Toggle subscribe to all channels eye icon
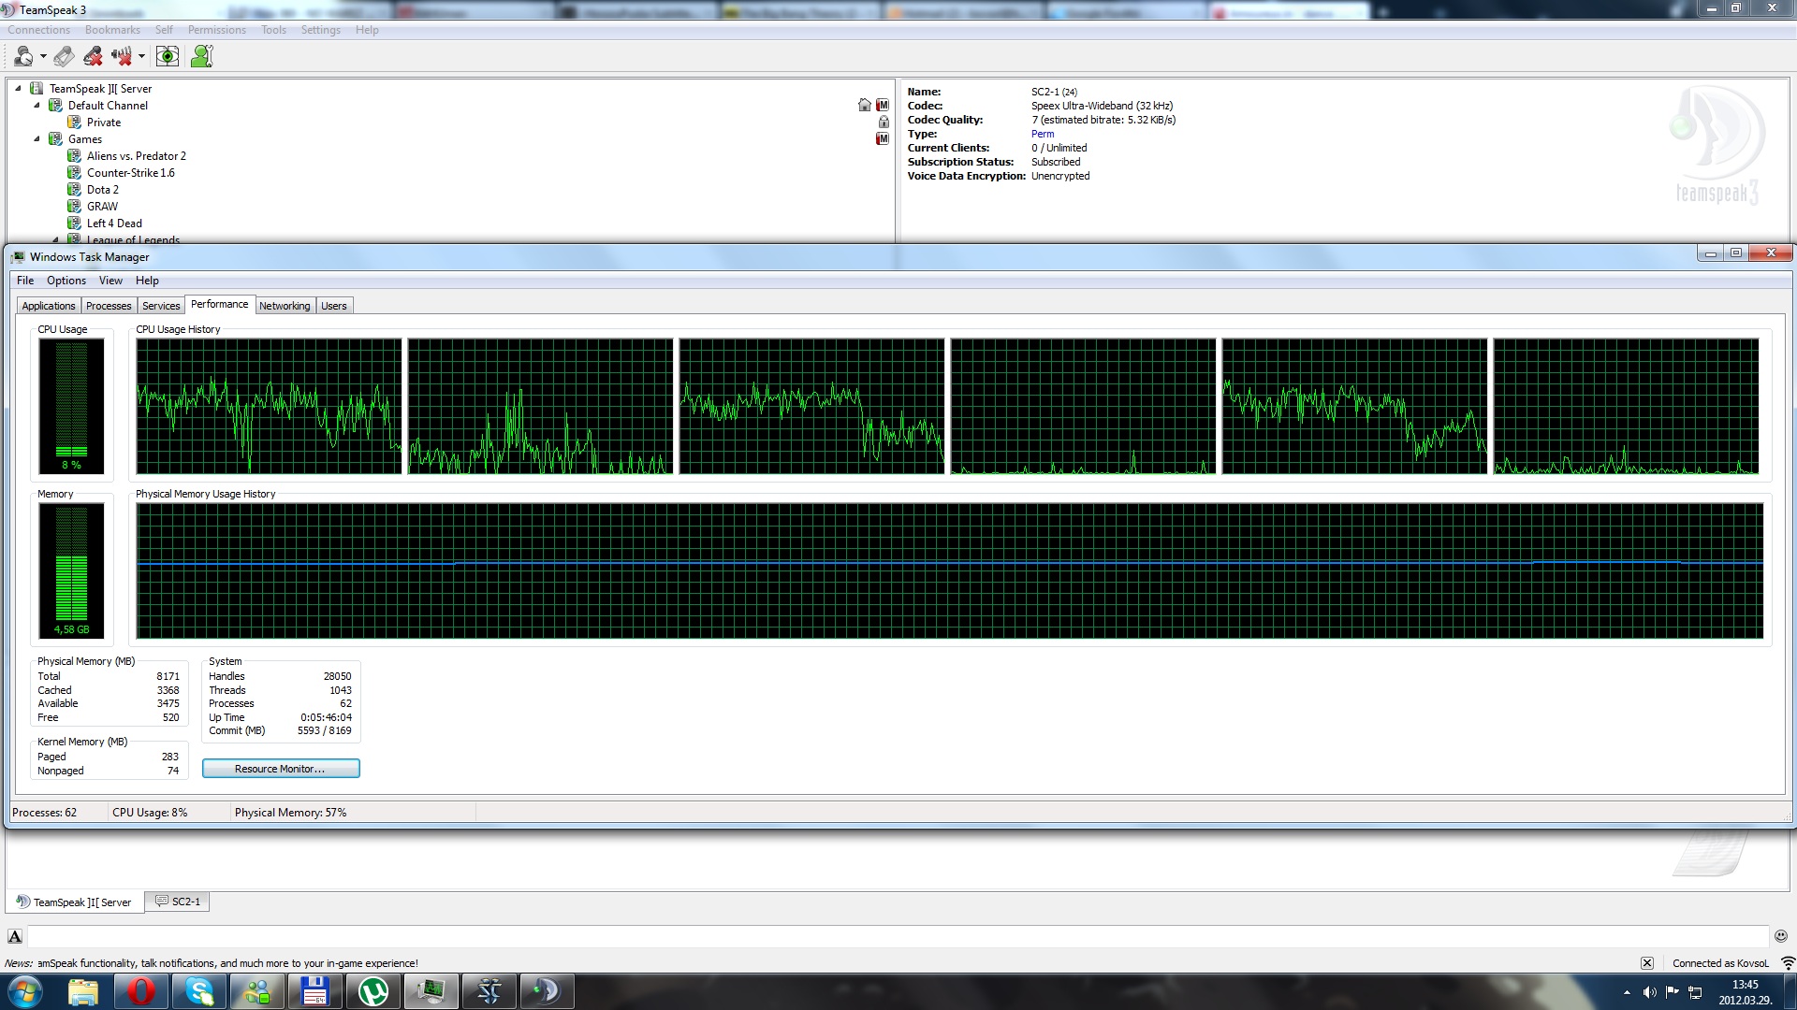This screenshot has width=1797, height=1010. (x=167, y=56)
